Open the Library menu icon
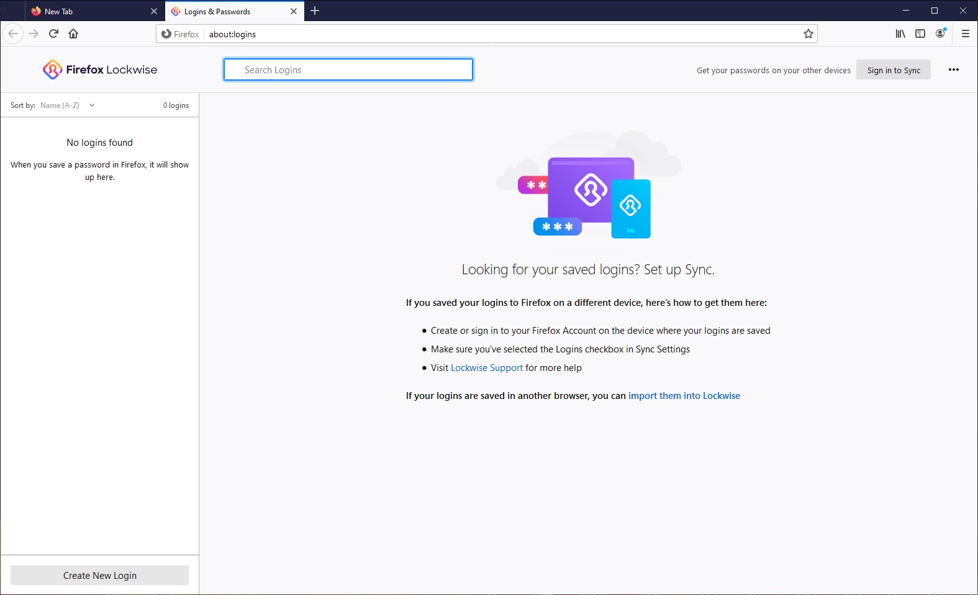The width and height of the screenshot is (978, 595). [900, 34]
